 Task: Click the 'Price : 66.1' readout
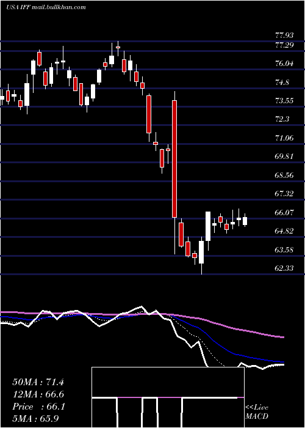[x=38, y=407]
